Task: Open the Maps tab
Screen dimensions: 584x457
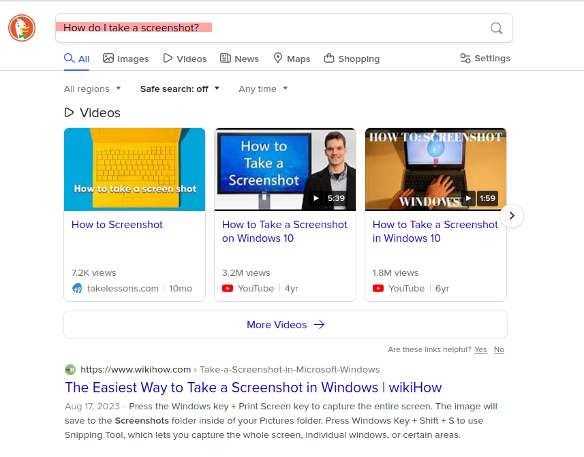Action: click(x=292, y=59)
